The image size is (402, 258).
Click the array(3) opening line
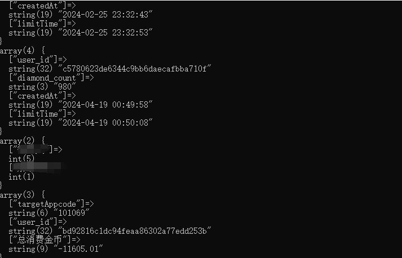(x=23, y=195)
